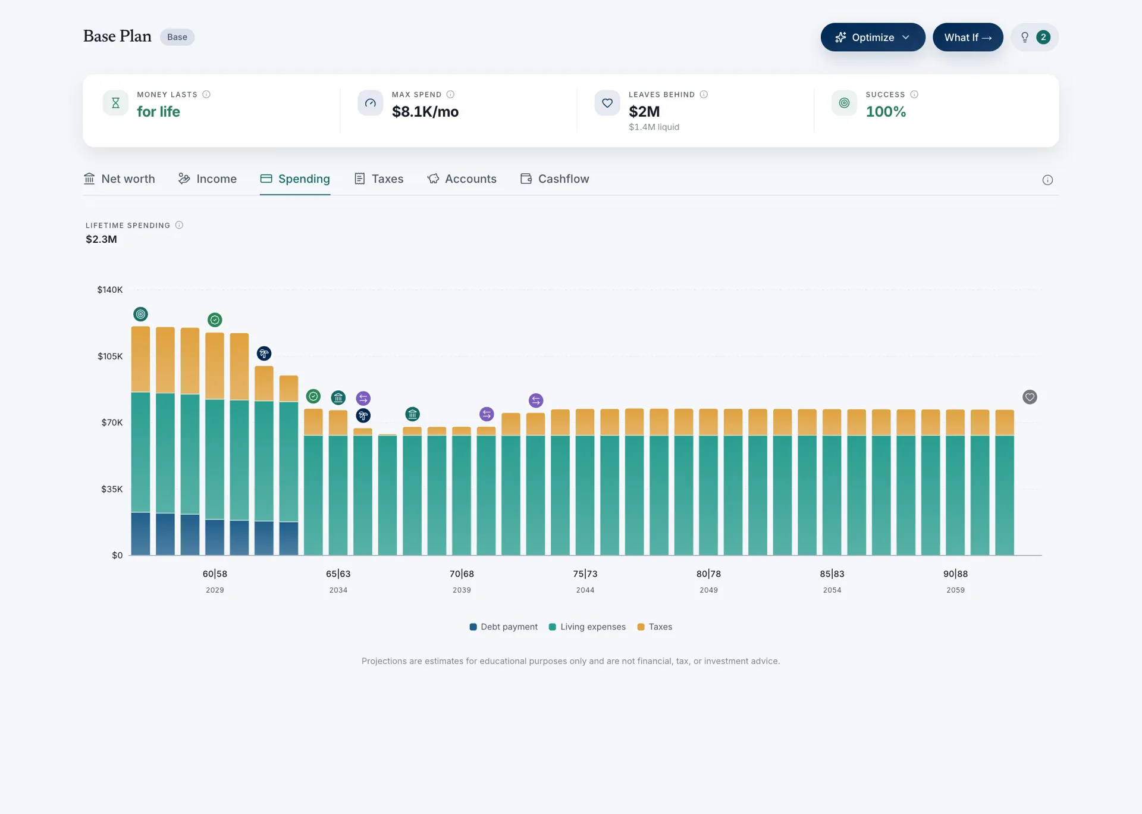The image size is (1142, 814).
Task: Click the palm tree marker above 2035 bar
Action: tap(363, 415)
